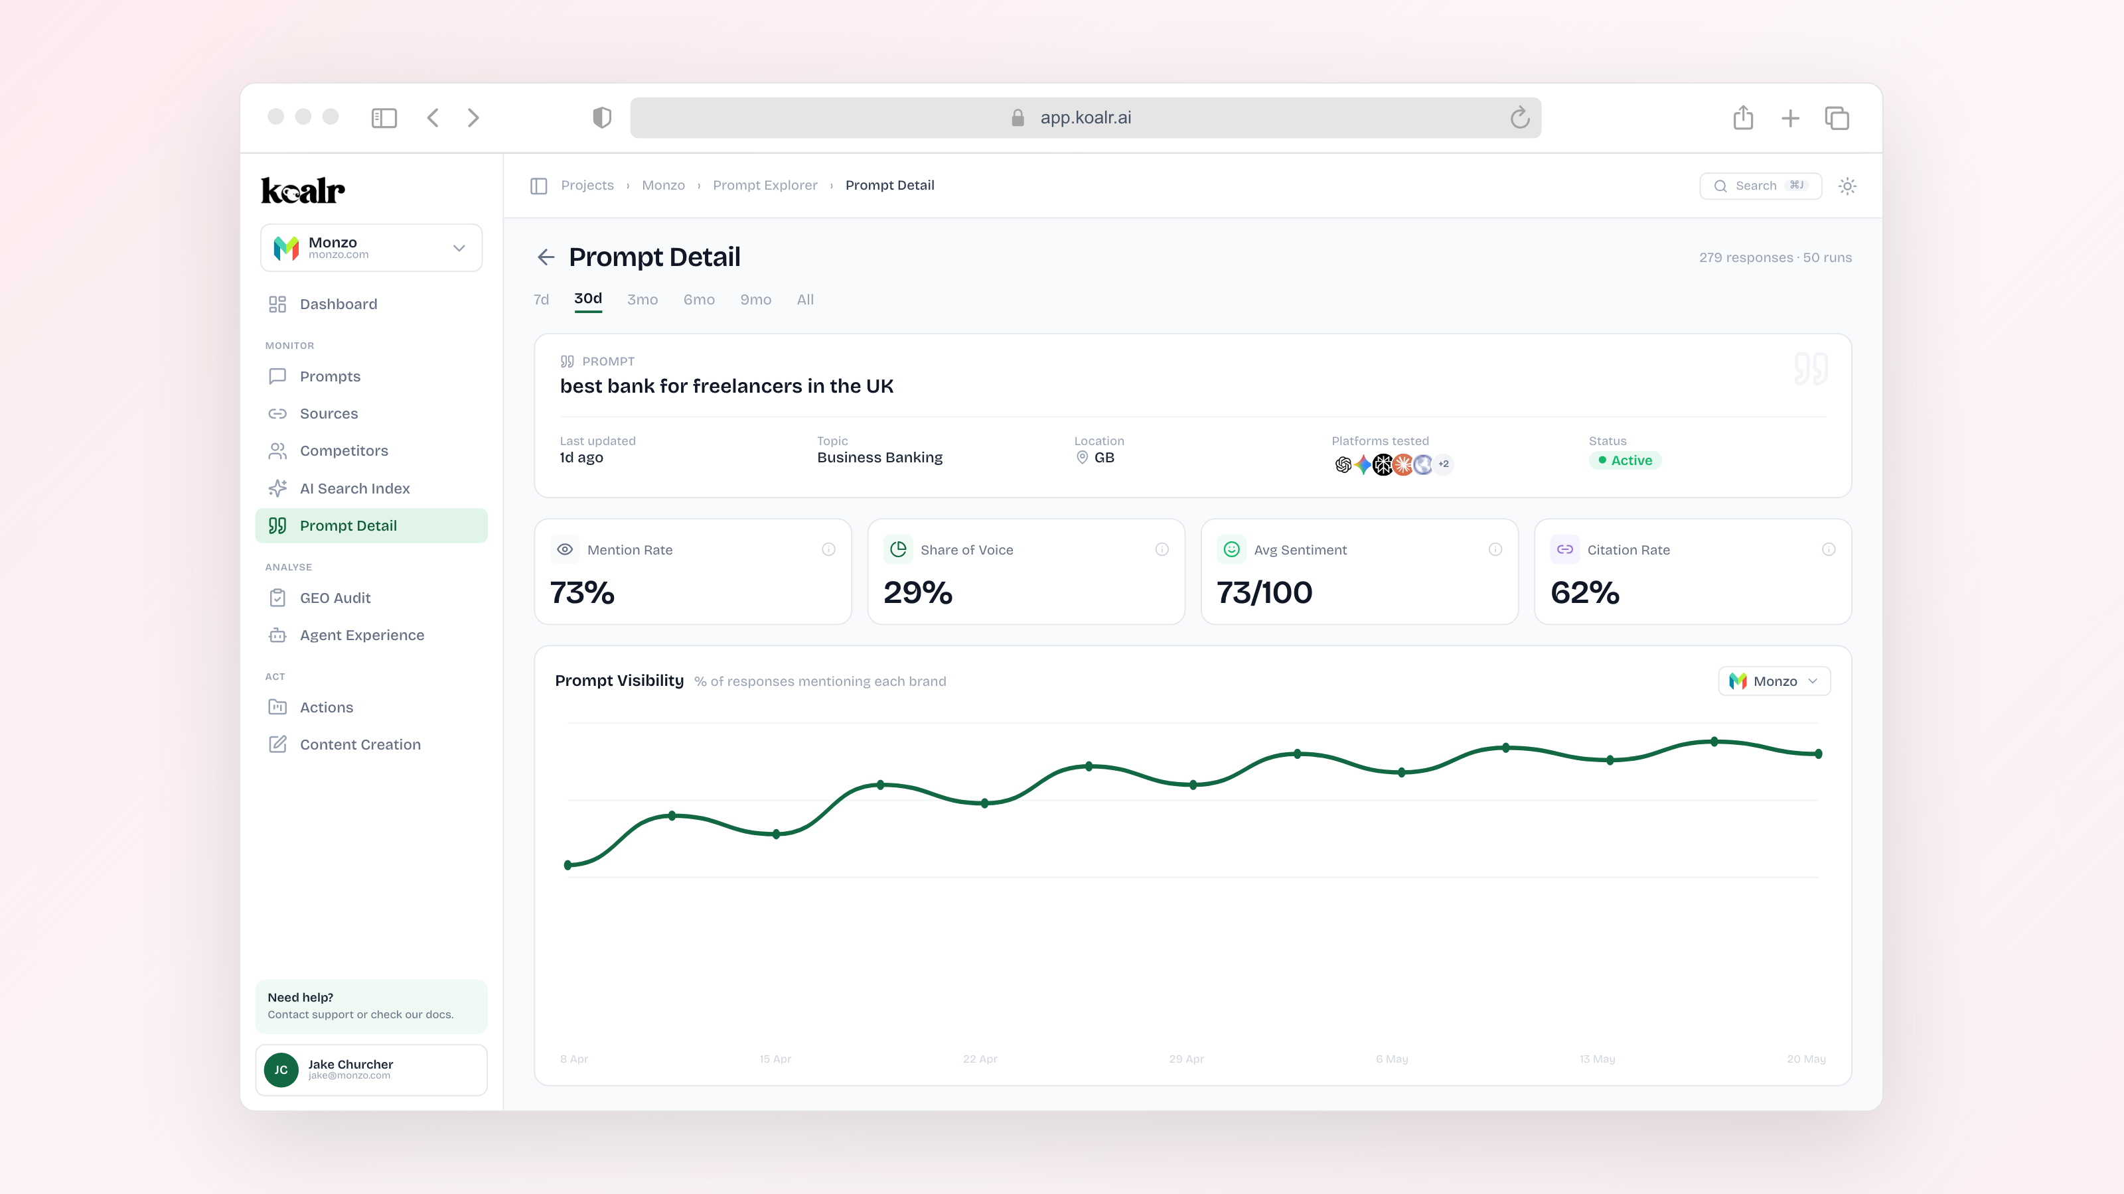2124x1194 pixels.
Task: Click the +2 more platforms badge
Action: tap(1444, 464)
